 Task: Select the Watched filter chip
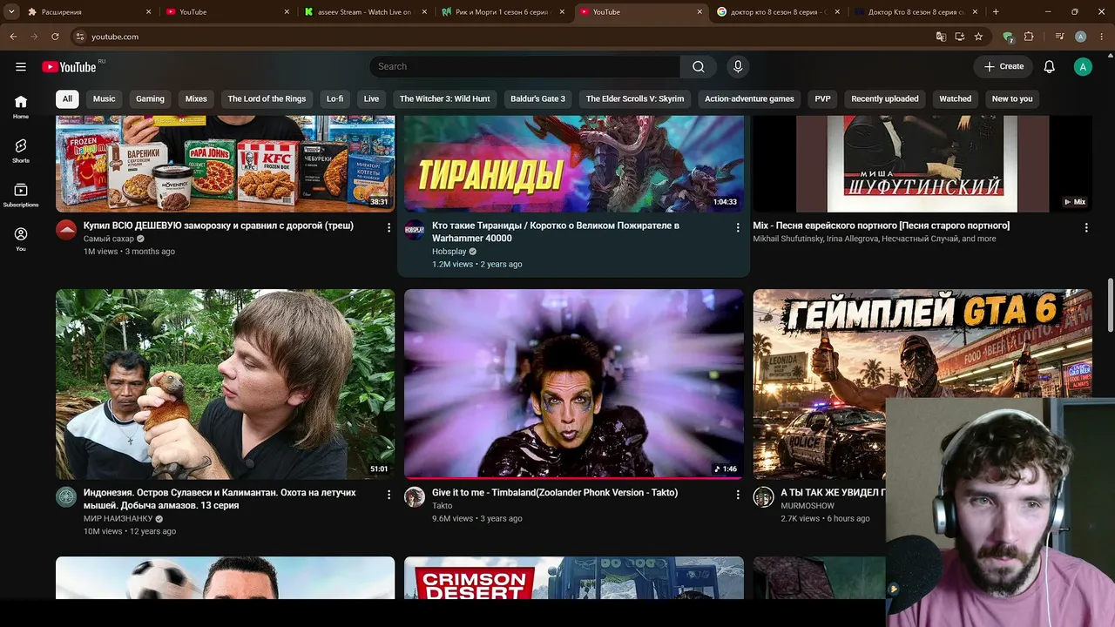pos(955,99)
